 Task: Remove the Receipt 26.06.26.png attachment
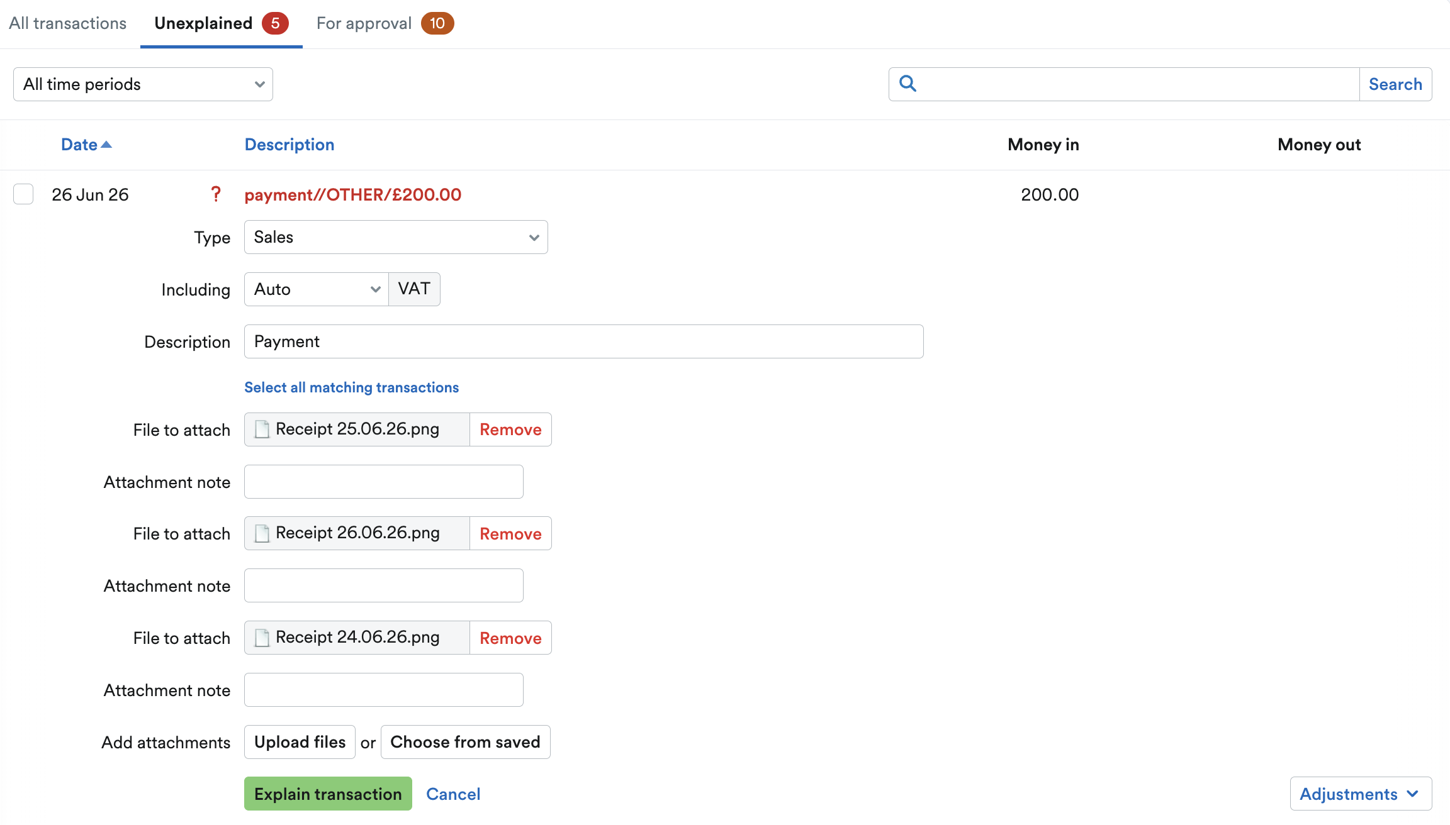click(510, 533)
